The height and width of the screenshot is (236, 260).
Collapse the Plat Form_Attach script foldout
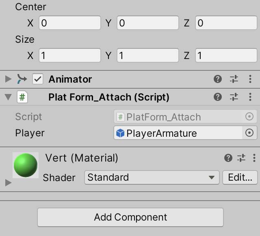pyautogui.click(x=8, y=97)
